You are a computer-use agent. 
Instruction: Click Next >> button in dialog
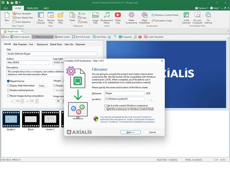tap(130, 132)
